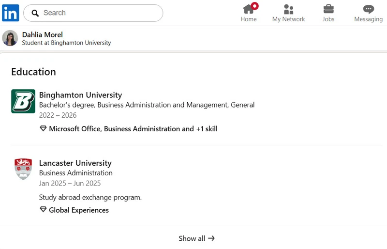Open the Home tab
Image resolution: width=387 pixels, height=249 pixels.
click(x=249, y=13)
